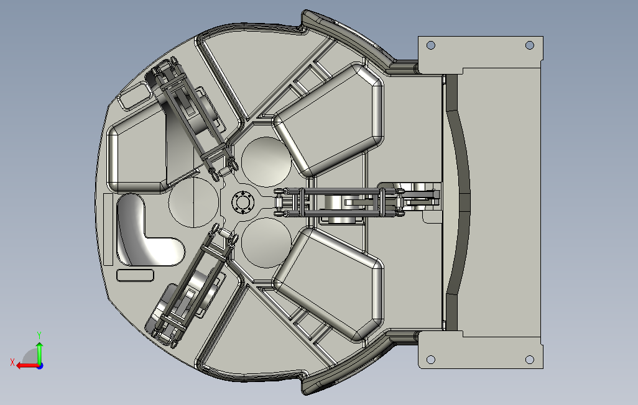Image resolution: width=638 pixels, height=405 pixels.
Task: Select the split circle left of the hub
Action: coord(193,202)
